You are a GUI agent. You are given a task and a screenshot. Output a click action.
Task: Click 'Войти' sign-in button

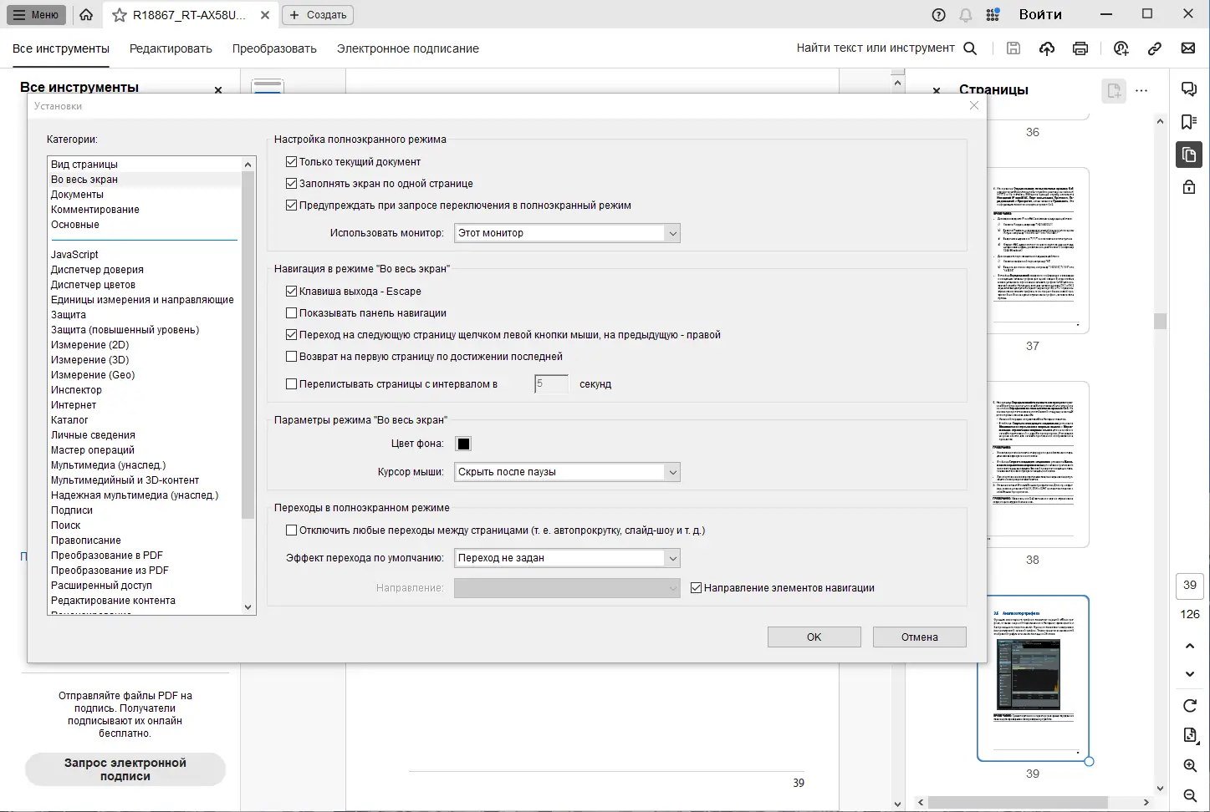(1040, 15)
